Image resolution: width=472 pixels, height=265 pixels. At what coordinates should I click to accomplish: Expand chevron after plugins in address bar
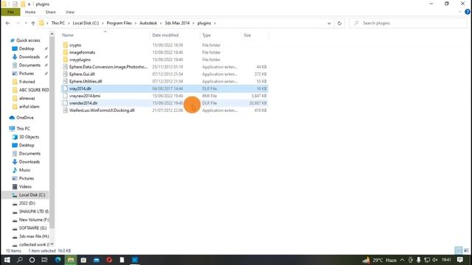(215, 23)
